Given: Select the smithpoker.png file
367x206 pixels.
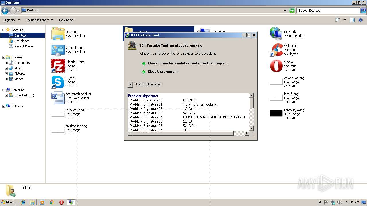Looking at the screenshot, I should (69, 130).
